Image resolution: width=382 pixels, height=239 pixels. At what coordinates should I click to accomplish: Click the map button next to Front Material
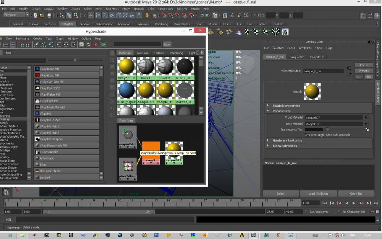[367, 117]
